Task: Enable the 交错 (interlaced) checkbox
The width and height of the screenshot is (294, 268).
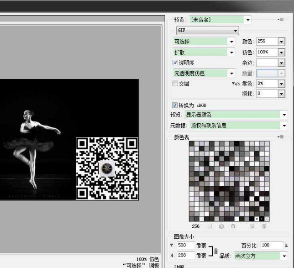Action: coord(175,84)
